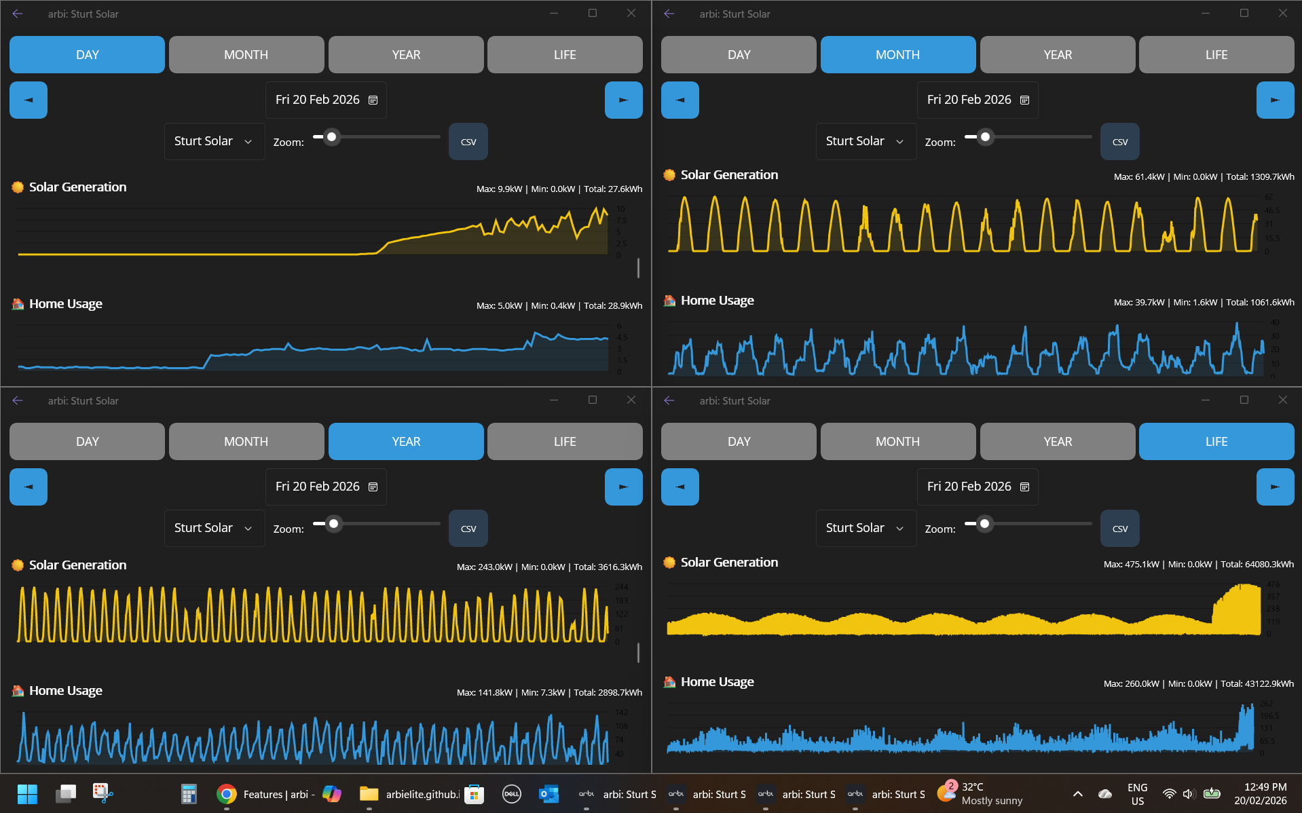The image size is (1302, 813).
Task: Select DAY tab in top-left window
Action: point(87,54)
